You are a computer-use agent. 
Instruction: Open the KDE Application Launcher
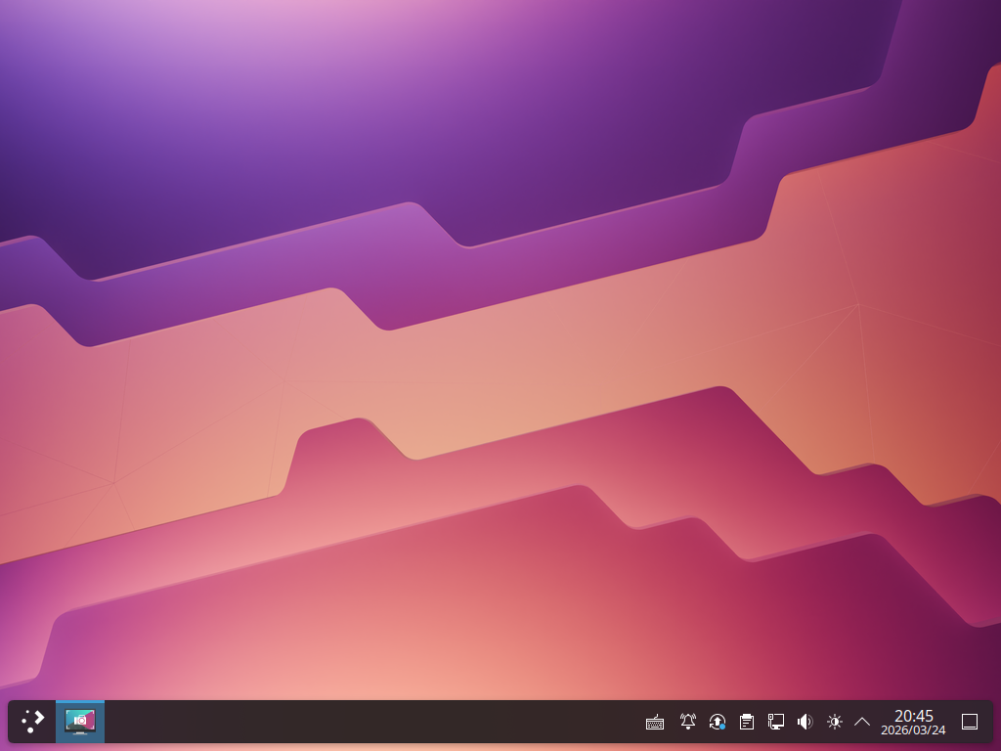[32, 722]
